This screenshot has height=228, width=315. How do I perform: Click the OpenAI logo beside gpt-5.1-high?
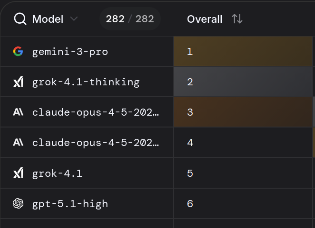coord(18,204)
